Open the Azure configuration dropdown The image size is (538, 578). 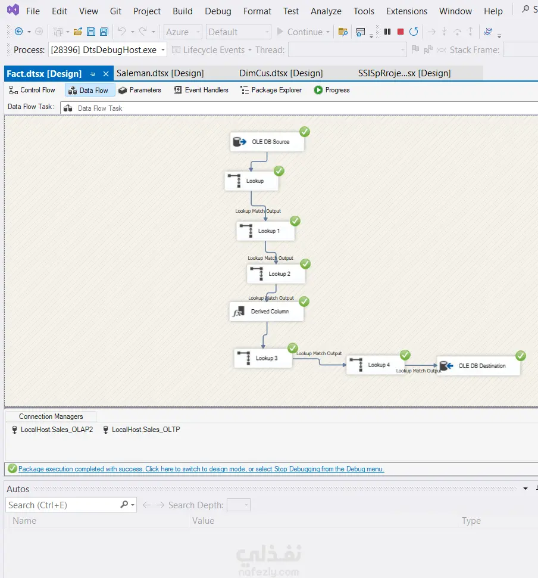click(183, 32)
